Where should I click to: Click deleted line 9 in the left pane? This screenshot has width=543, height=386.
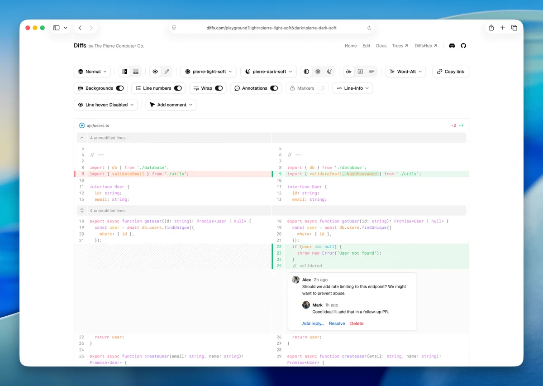pyautogui.click(x=173, y=174)
